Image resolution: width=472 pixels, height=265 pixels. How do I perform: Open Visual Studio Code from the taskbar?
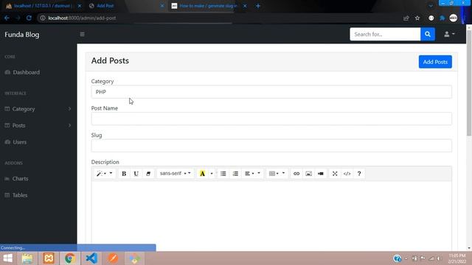[91, 258]
